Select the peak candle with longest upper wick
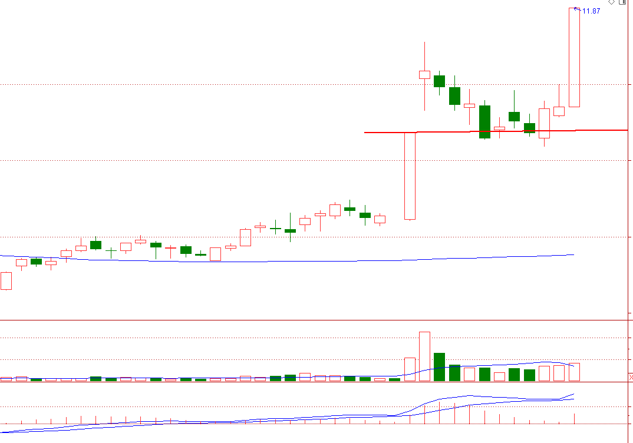Viewport: 633px width, 443px height. click(424, 74)
